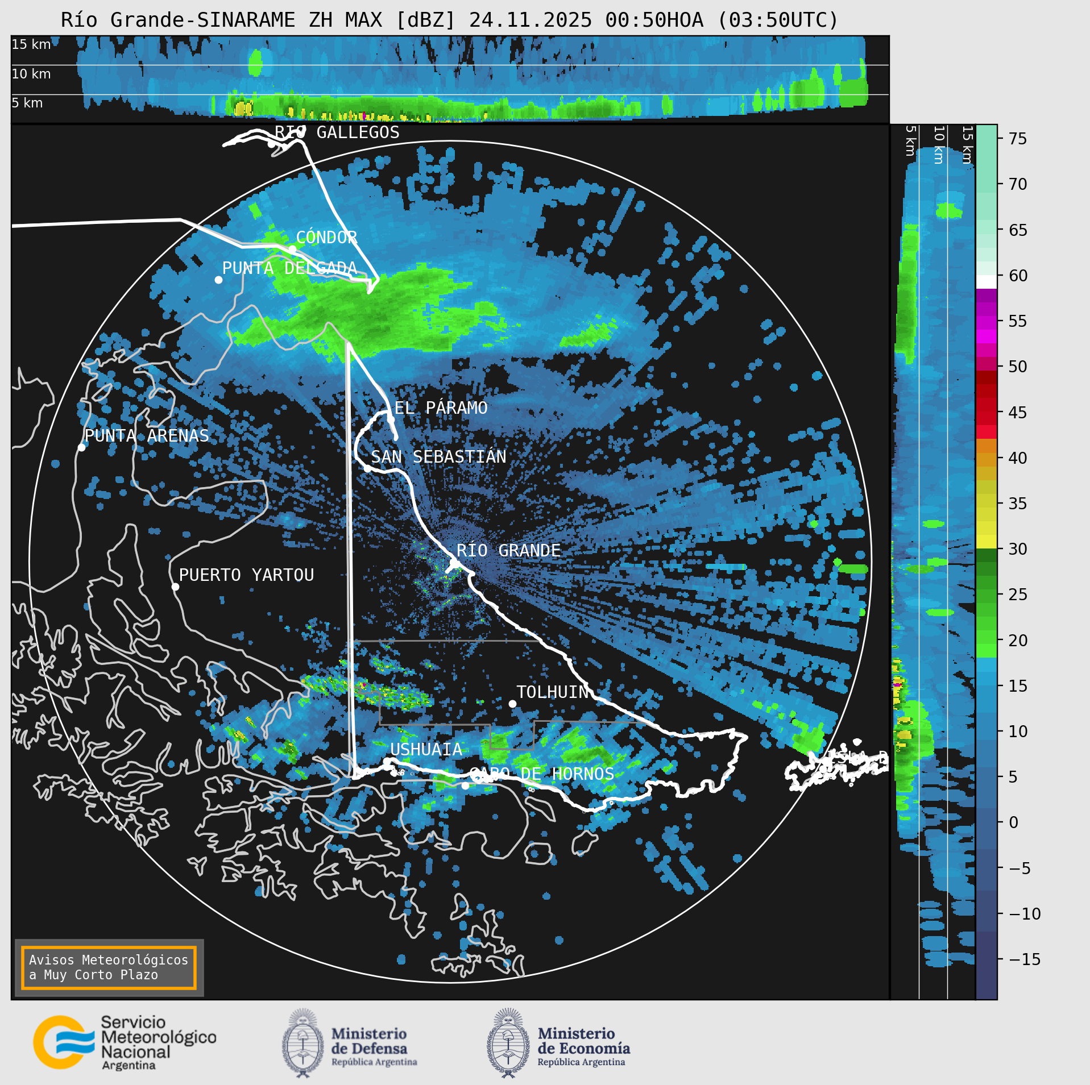Viewport: 1090px width, 1085px height.
Task: Click the PUNTA DELGADA label
Action: pyautogui.click(x=289, y=268)
